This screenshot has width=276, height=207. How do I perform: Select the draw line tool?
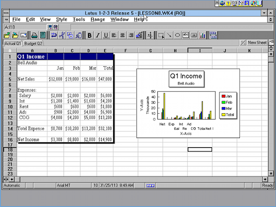pyautogui.click(x=169, y=35)
